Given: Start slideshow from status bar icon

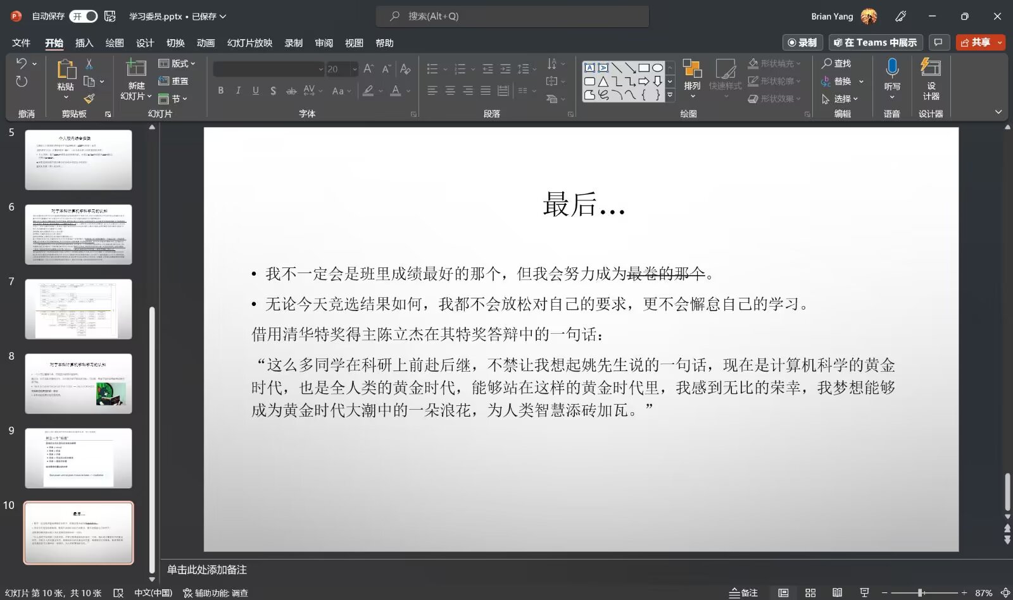Looking at the screenshot, I should click(x=864, y=593).
